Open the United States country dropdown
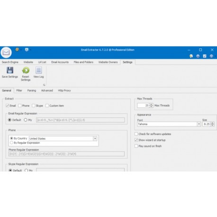The image size is (217, 217). tap(95, 138)
